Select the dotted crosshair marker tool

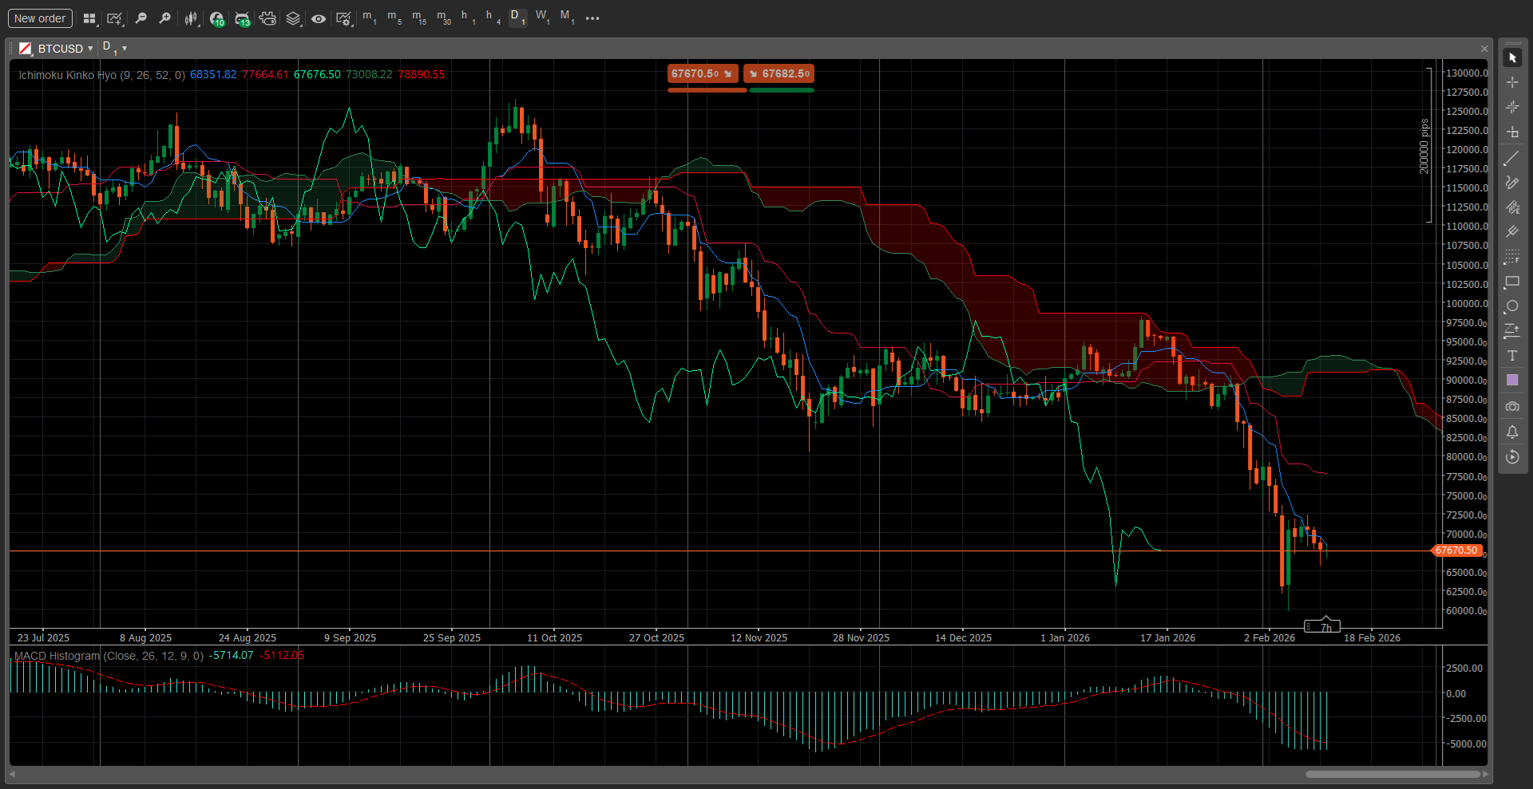[x=1512, y=107]
